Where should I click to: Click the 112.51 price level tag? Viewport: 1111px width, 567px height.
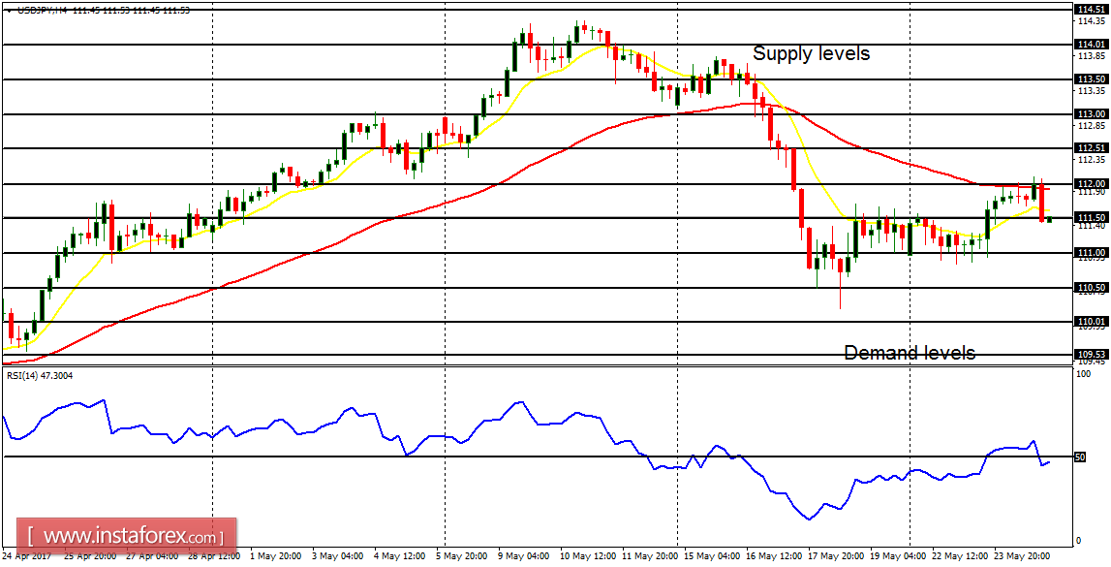click(x=1093, y=148)
